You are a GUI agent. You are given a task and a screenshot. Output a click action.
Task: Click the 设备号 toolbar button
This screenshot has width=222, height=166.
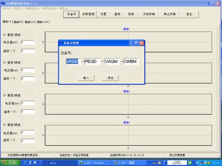tap(71, 14)
